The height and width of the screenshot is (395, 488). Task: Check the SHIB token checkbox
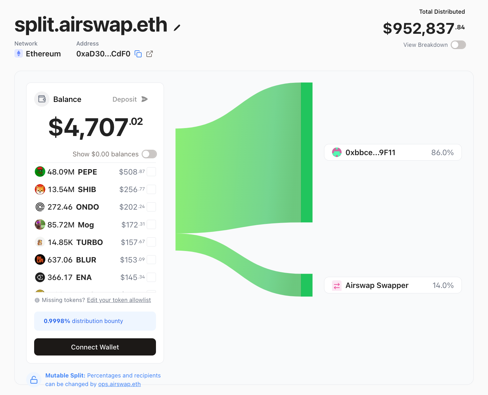pos(151,189)
